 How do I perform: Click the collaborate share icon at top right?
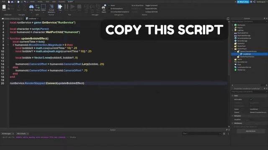(x=254, y=2)
